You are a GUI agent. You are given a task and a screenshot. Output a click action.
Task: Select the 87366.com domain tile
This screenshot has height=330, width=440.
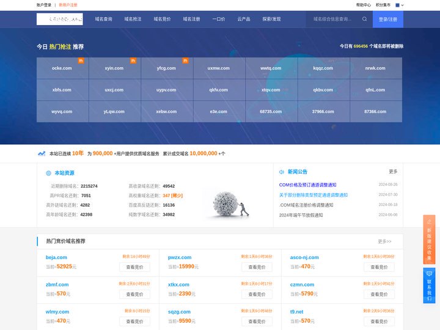point(376,111)
